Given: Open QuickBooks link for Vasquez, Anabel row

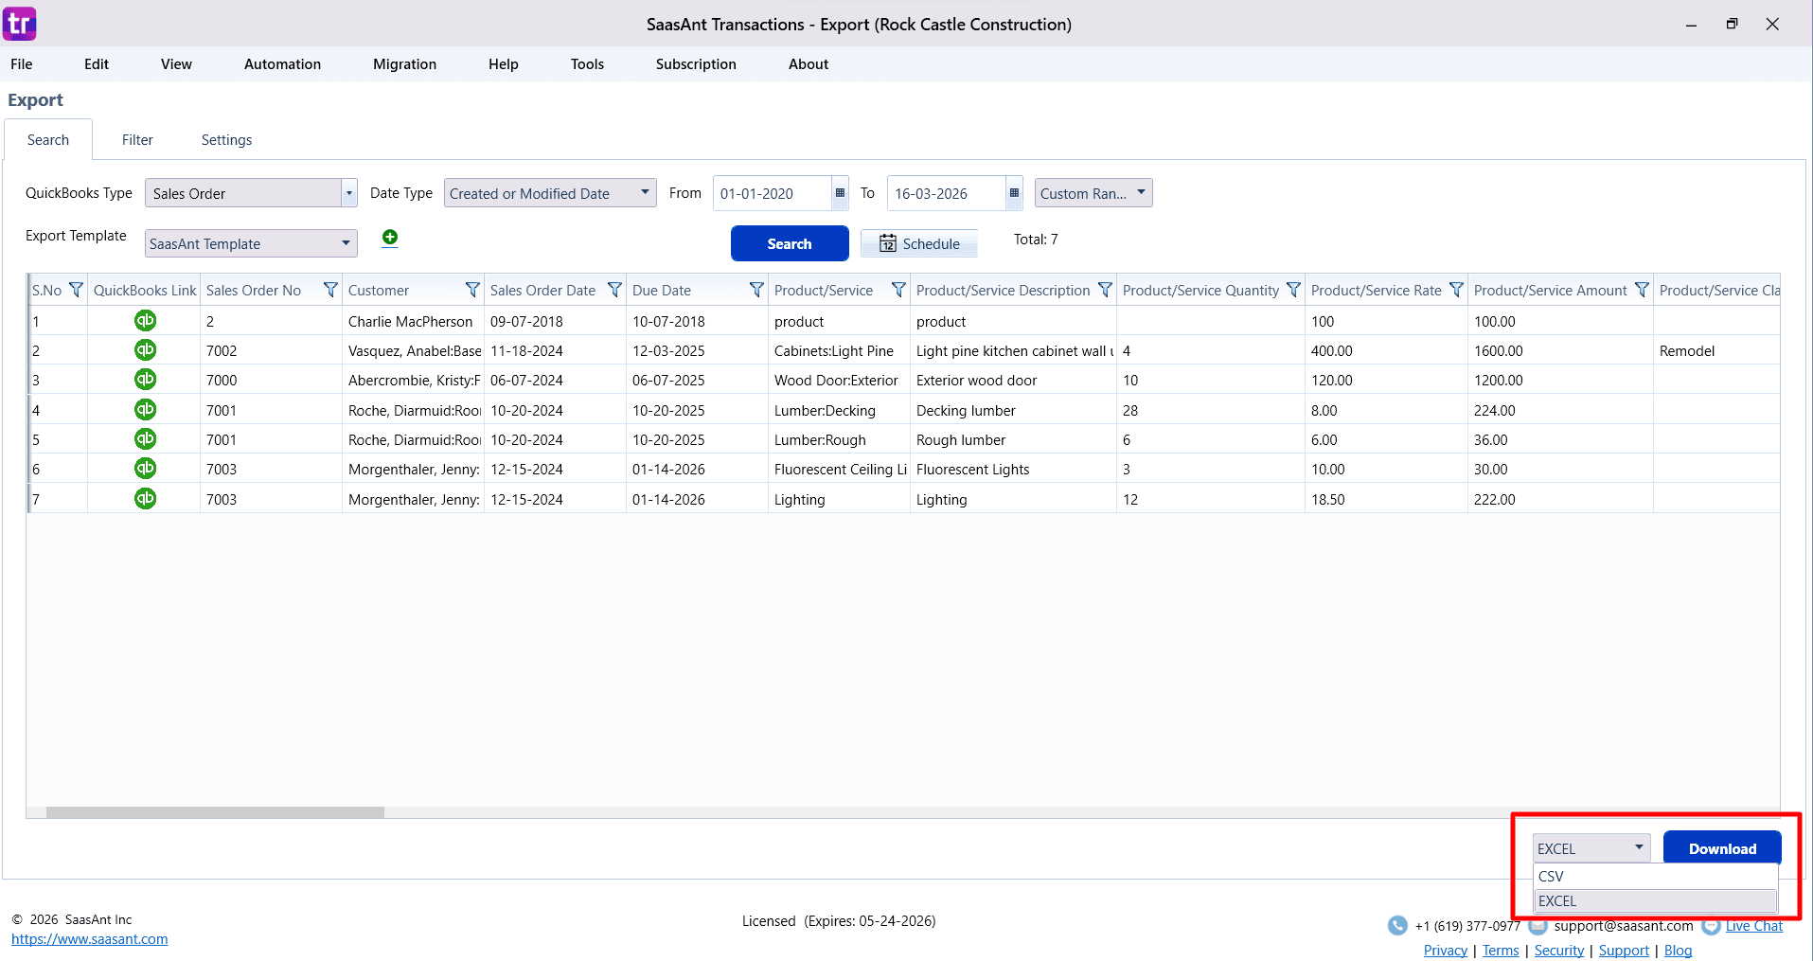Looking at the screenshot, I should [x=145, y=350].
